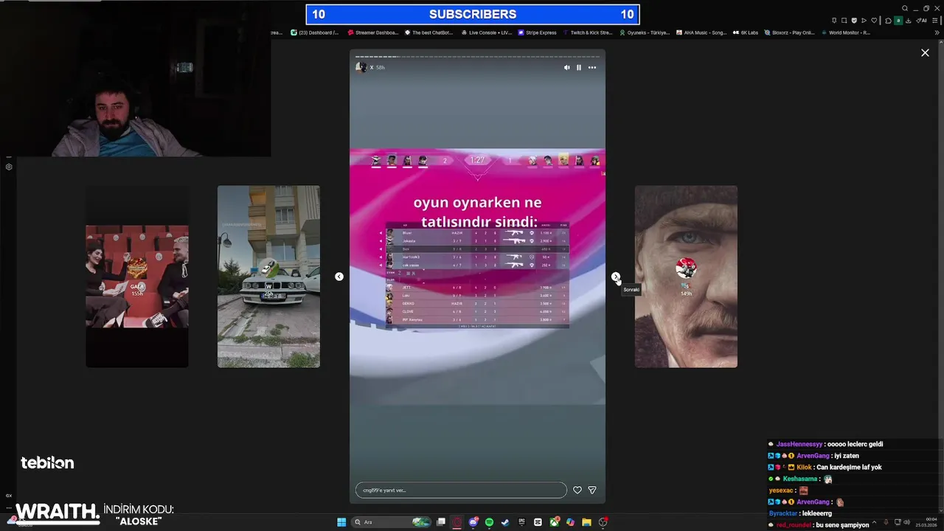Click the blue SUBSCRIBERS goal banner
Screen dimensions: 944x531
pos(473,14)
